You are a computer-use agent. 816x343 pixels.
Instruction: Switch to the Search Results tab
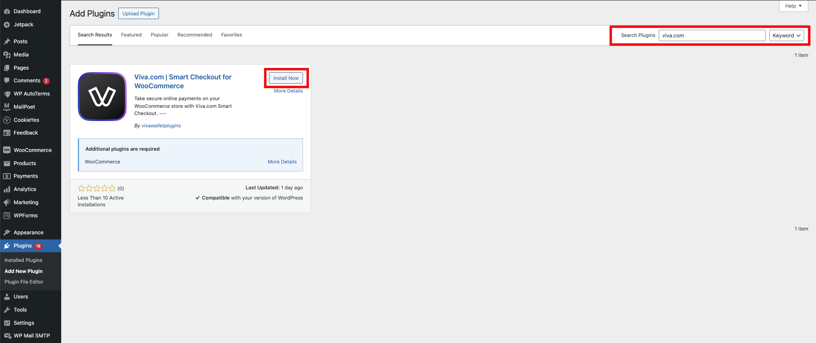point(95,35)
